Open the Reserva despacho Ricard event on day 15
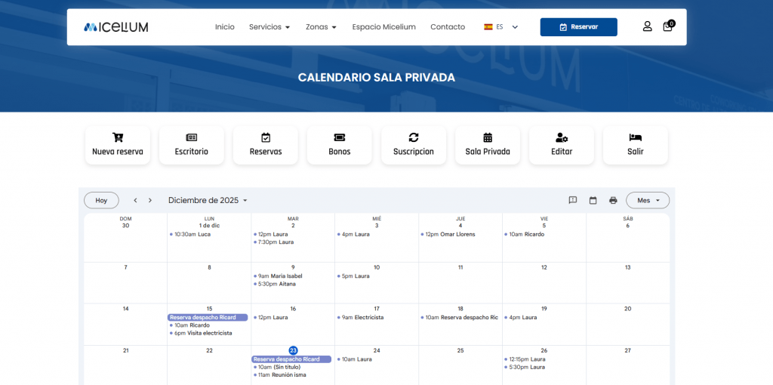 click(208, 318)
